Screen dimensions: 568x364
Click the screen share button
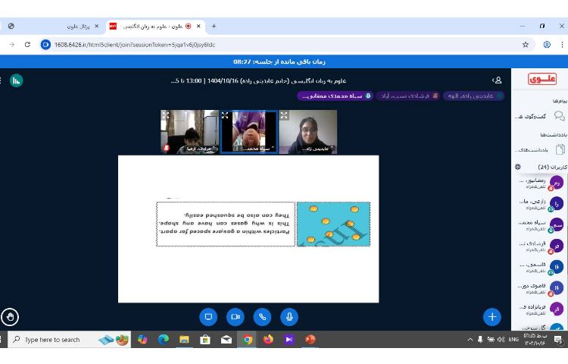pos(208,317)
